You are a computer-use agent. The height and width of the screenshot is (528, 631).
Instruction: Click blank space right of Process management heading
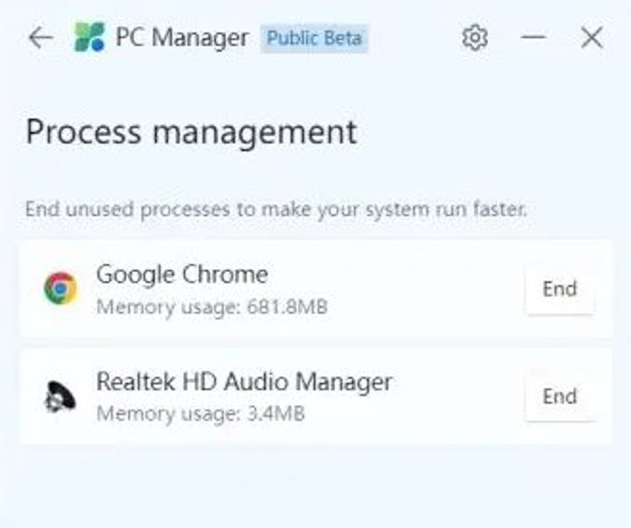(x=491, y=132)
